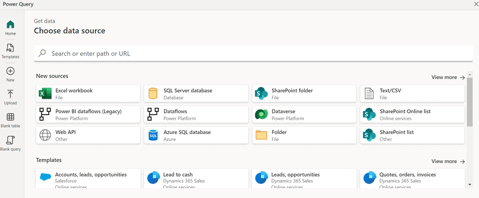Select Quotes, orders, invoices template title
The image size is (479, 198).
[x=408, y=175]
